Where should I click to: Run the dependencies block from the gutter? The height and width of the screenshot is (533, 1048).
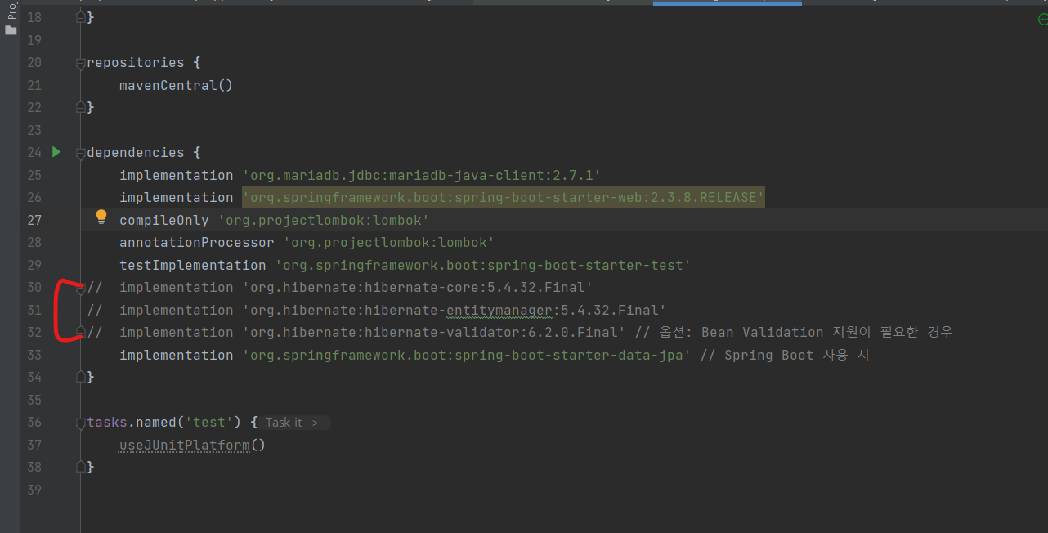(x=56, y=152)
